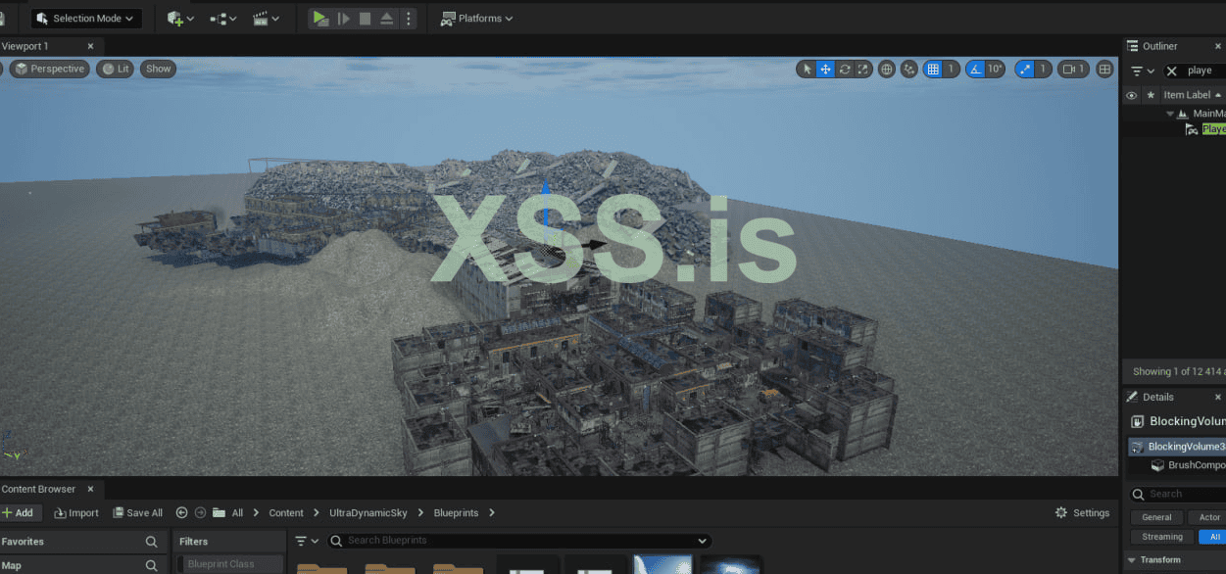Select the BlockingVolume3 instance row
This screenshot has width=1226, height=574.
[1176, 446]
